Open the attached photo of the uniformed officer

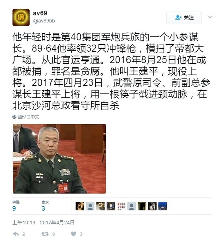coord(59,159)
